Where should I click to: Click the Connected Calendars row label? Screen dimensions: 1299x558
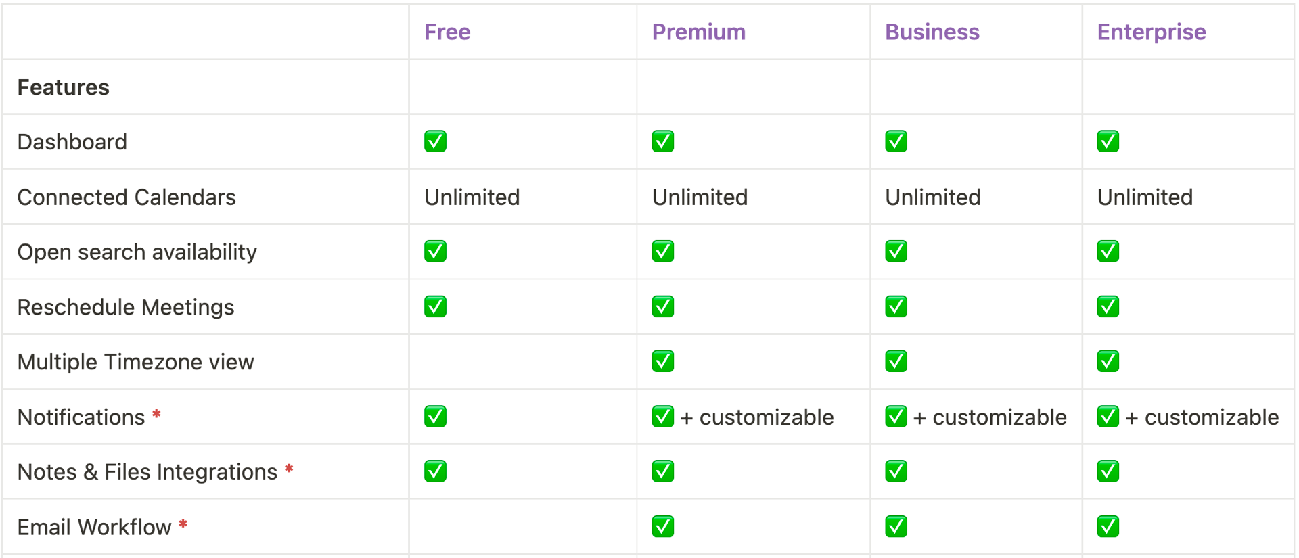[x=127, y=197]
